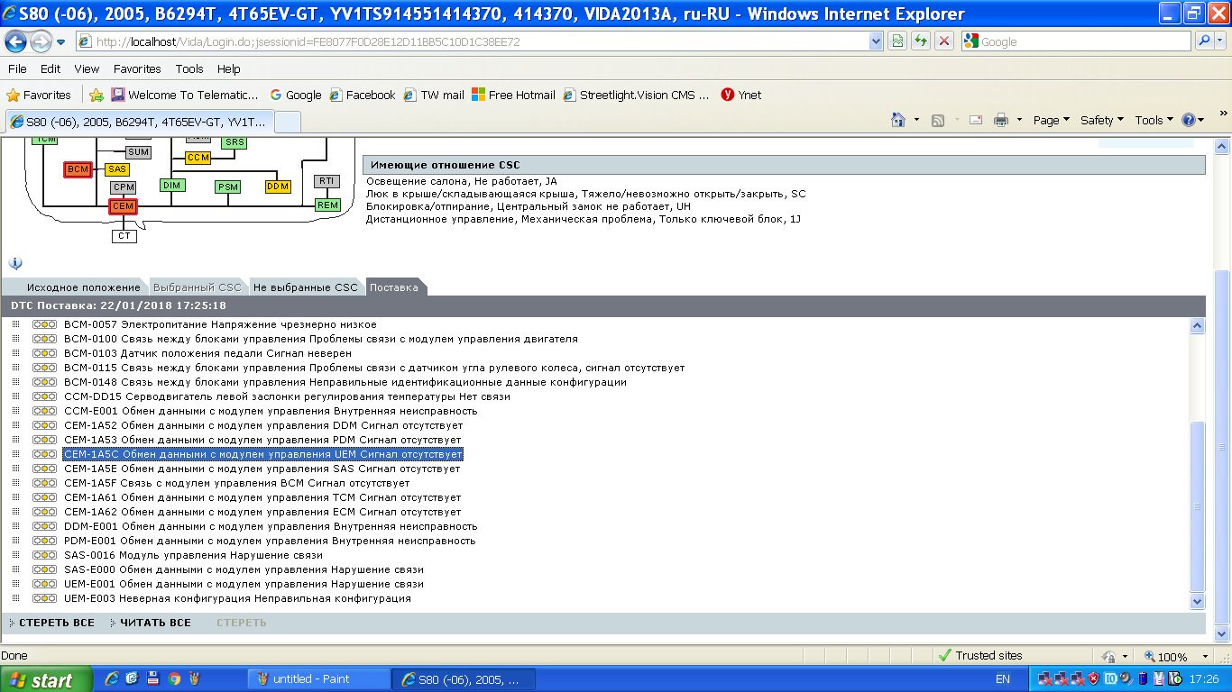Open the Ynet favorites link
Screen dimensions: 1232x692
[741, 95]
